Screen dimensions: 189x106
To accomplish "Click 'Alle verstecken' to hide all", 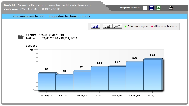I will click(164, 26).
